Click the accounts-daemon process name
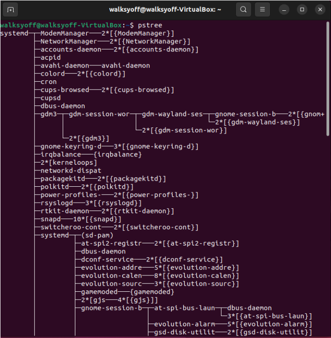 click(71, 49)
